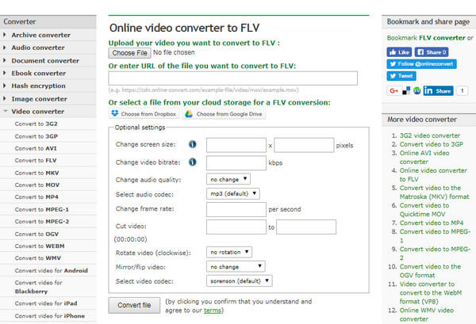
Task: Click the Twitter Tweet button
Action: click(x=402, y=76)
